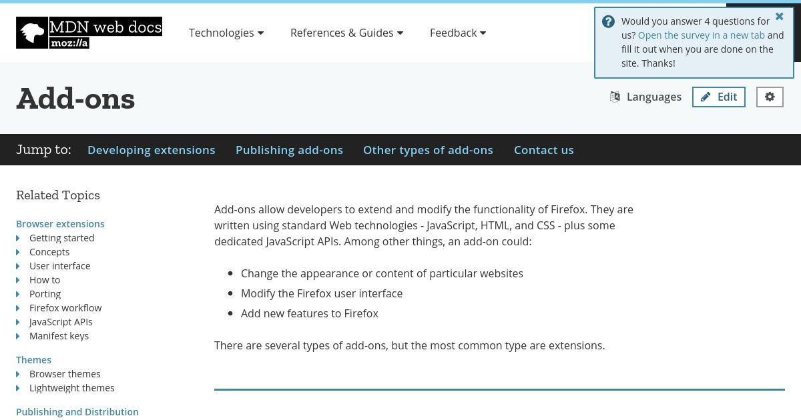Viewport: 801px width, 420px height.
Task: Click the question mark icon in survey notice
Action: click(608, 21)
